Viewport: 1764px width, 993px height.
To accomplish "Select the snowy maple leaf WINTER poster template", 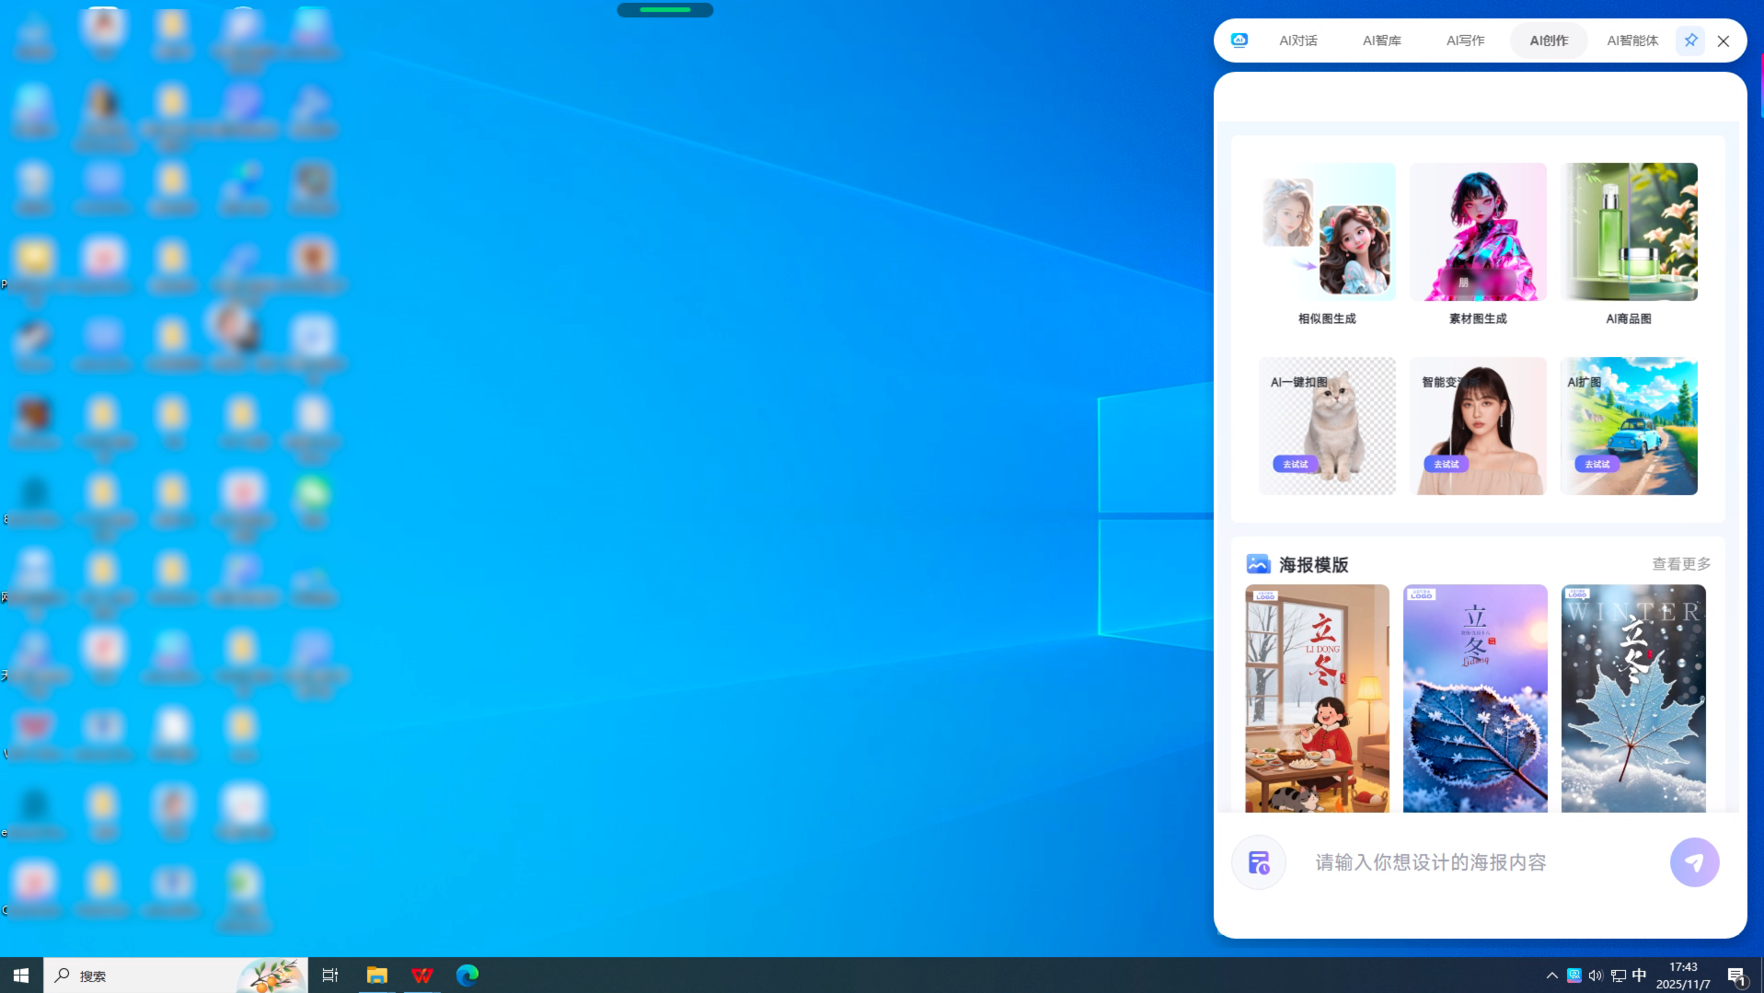I will (x=1632, y=698).
